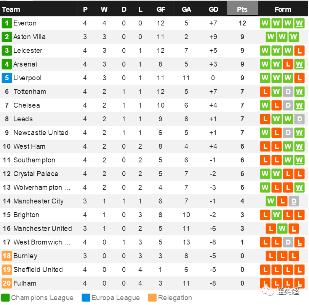
Task: Sort the table by the GD column header
Action: pyautogui.click(x=213, y=9)
